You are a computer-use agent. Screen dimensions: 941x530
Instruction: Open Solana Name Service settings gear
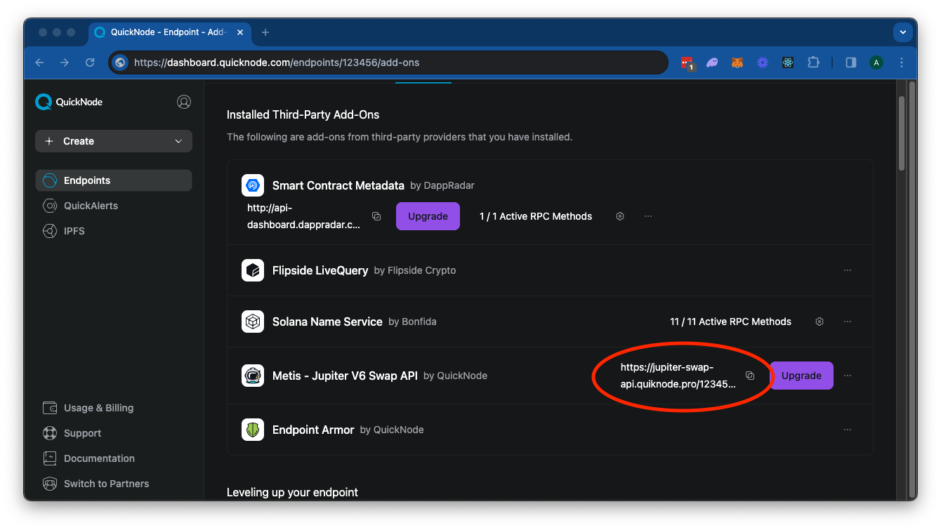pyautogui.click(x=820, y=322)
